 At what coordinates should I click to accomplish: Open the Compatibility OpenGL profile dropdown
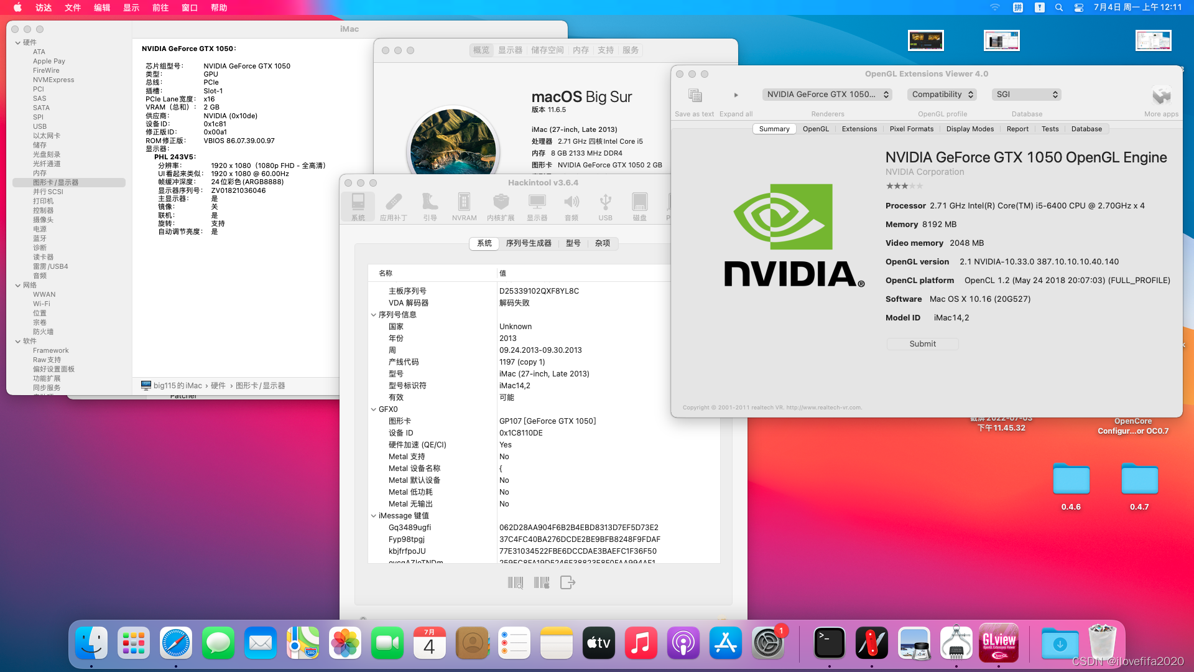click(x=942, y=95)
